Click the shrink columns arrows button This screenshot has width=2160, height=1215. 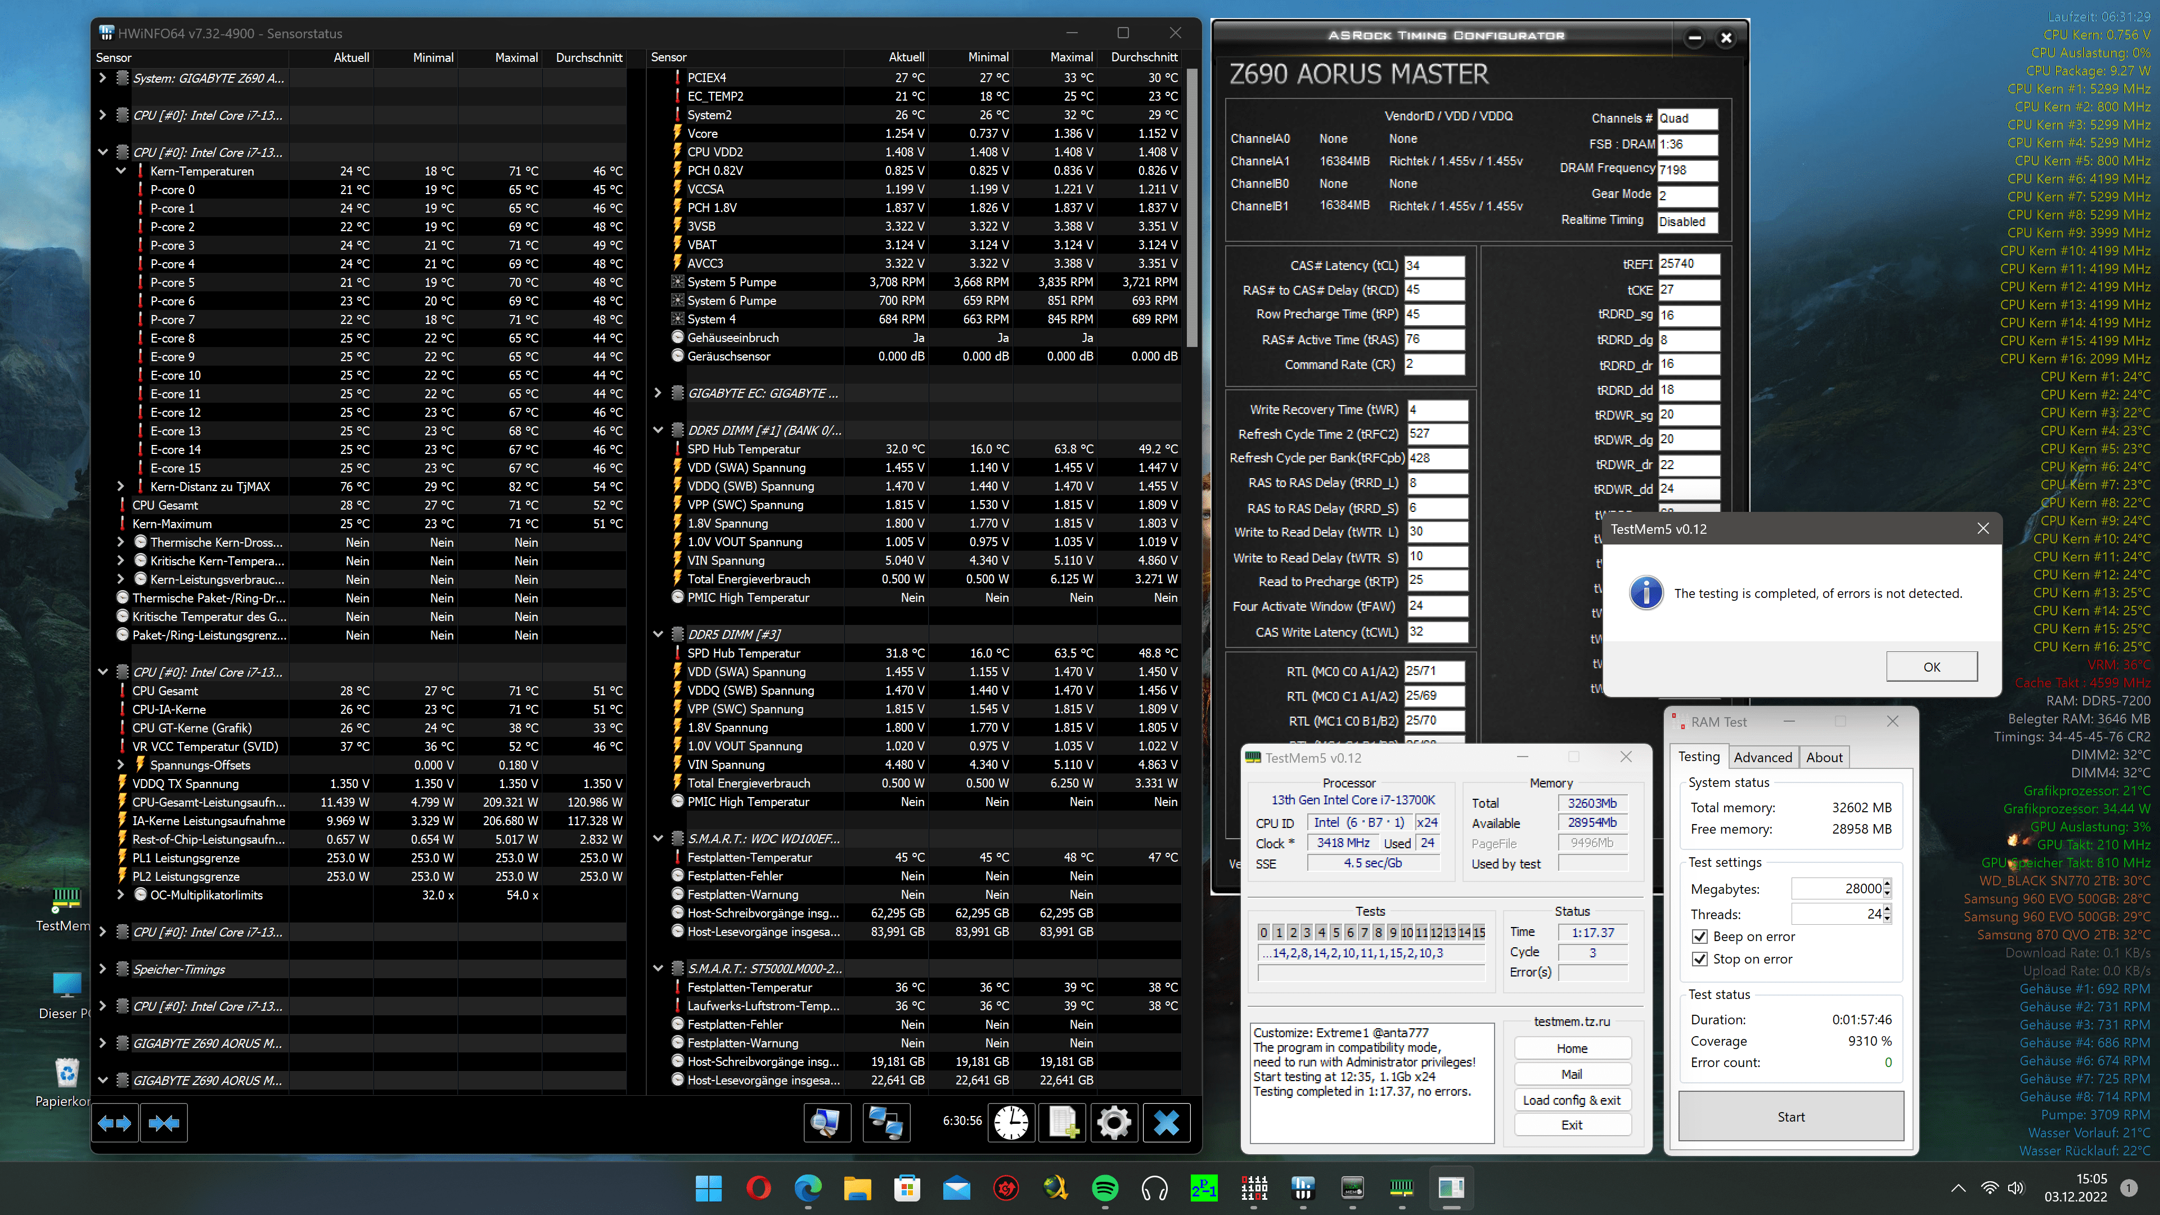pos(164,1123)
